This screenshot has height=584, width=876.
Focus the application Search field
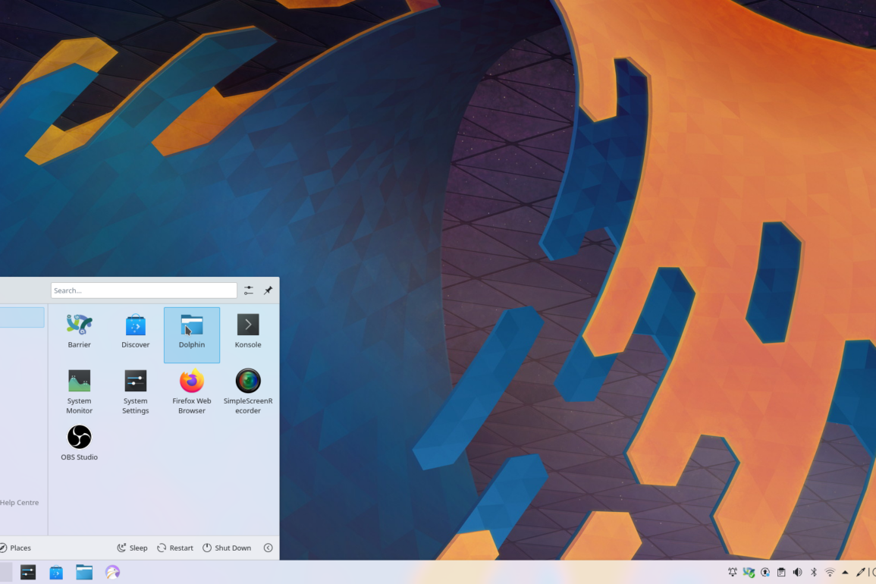143,290
